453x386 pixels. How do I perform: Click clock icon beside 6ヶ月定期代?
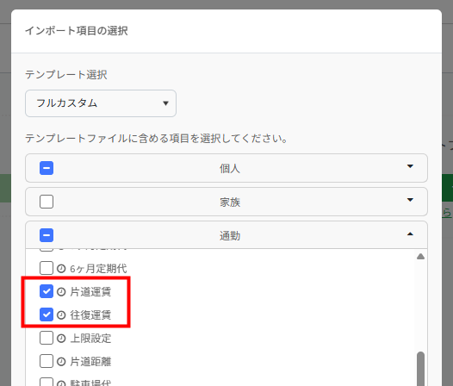61,269
